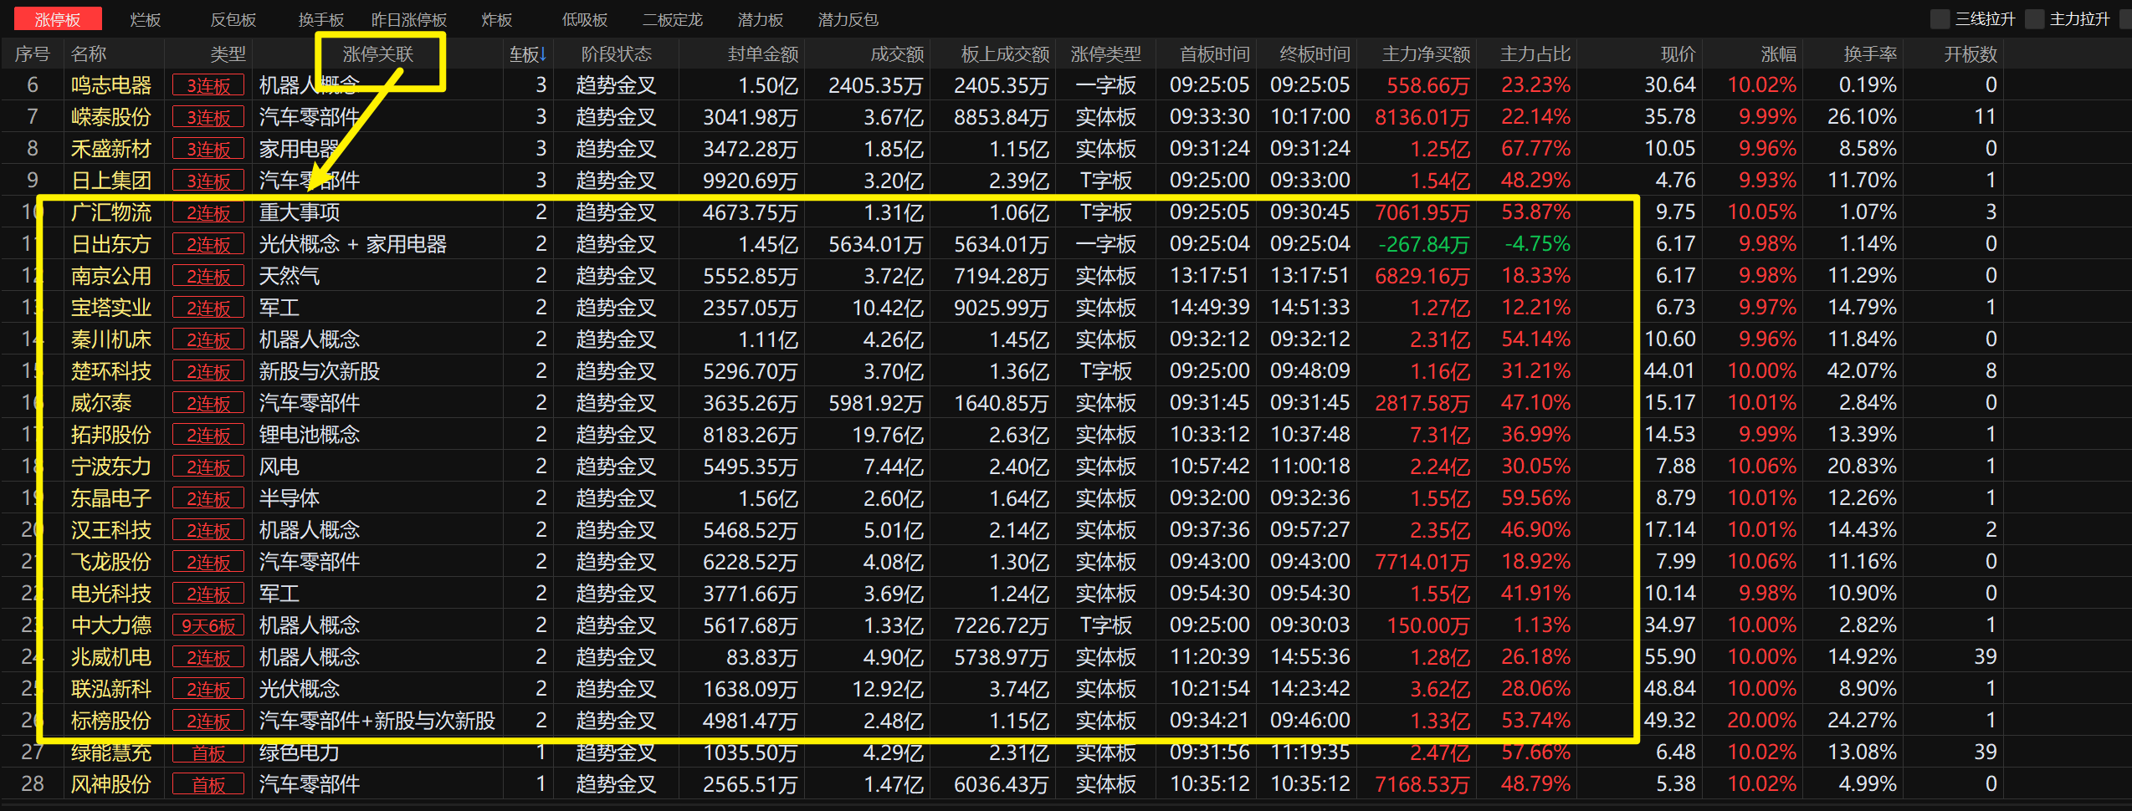Click the 9天6板 tag for 中大力德
The width and height of the screenshot is (2132, 811).
point(208,625)
